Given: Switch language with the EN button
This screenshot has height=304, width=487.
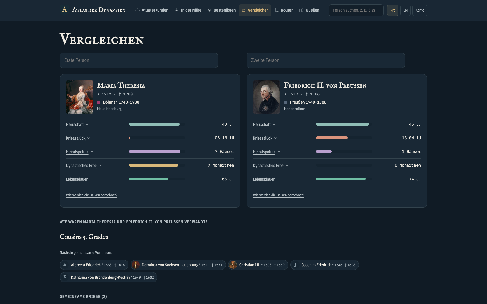Looking at the screenshot, I should (x=405, y=10).
